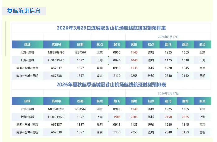
Task: Click the 2026年3月17日 date in top table
Action: click(168, 37)
